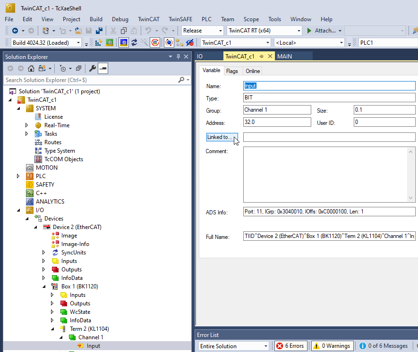Collapse All items using the Solution Explorer icon
Screen dimensions: 418x352
[x=78, y=67]
